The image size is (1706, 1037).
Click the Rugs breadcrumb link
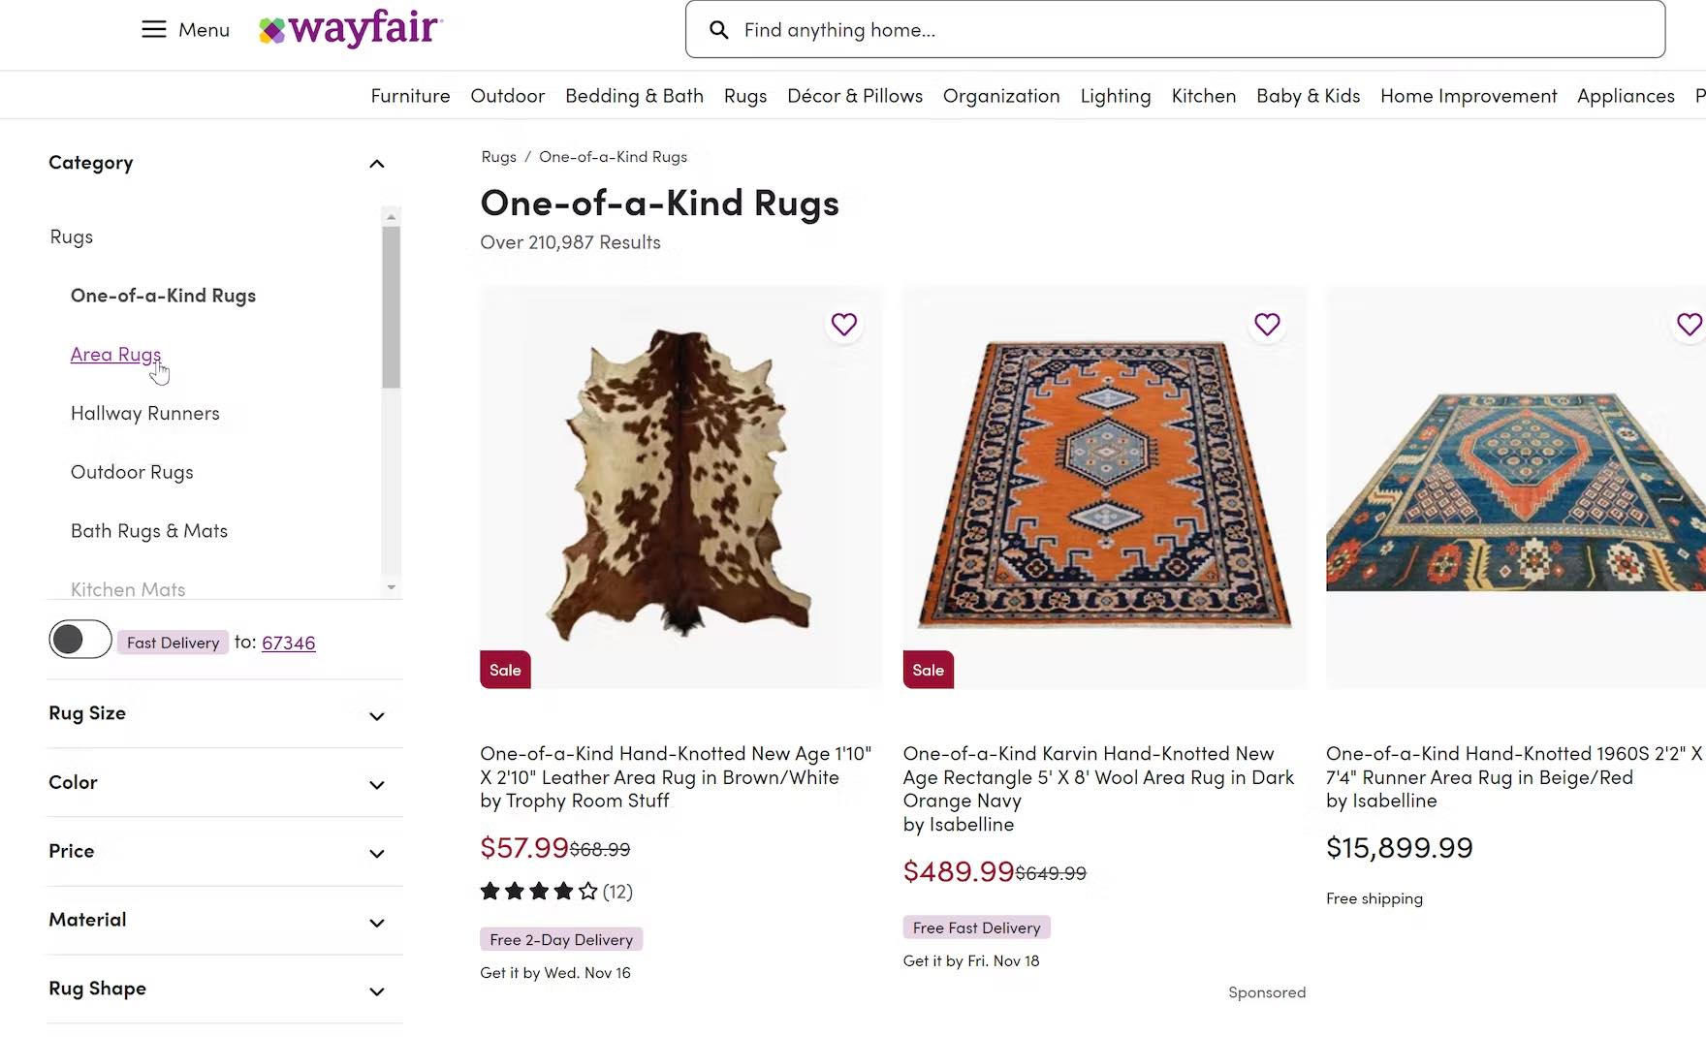[x=498, y=157]
